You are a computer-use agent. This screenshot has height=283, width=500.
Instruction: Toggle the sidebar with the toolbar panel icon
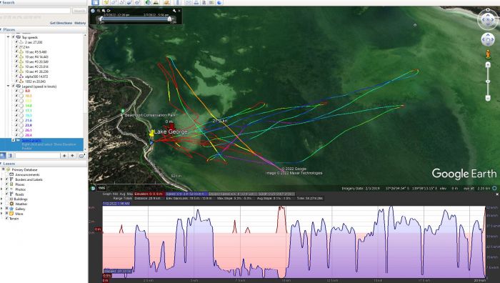[95, 3]
